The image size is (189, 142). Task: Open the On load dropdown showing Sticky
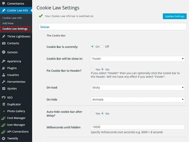(138, 87)
